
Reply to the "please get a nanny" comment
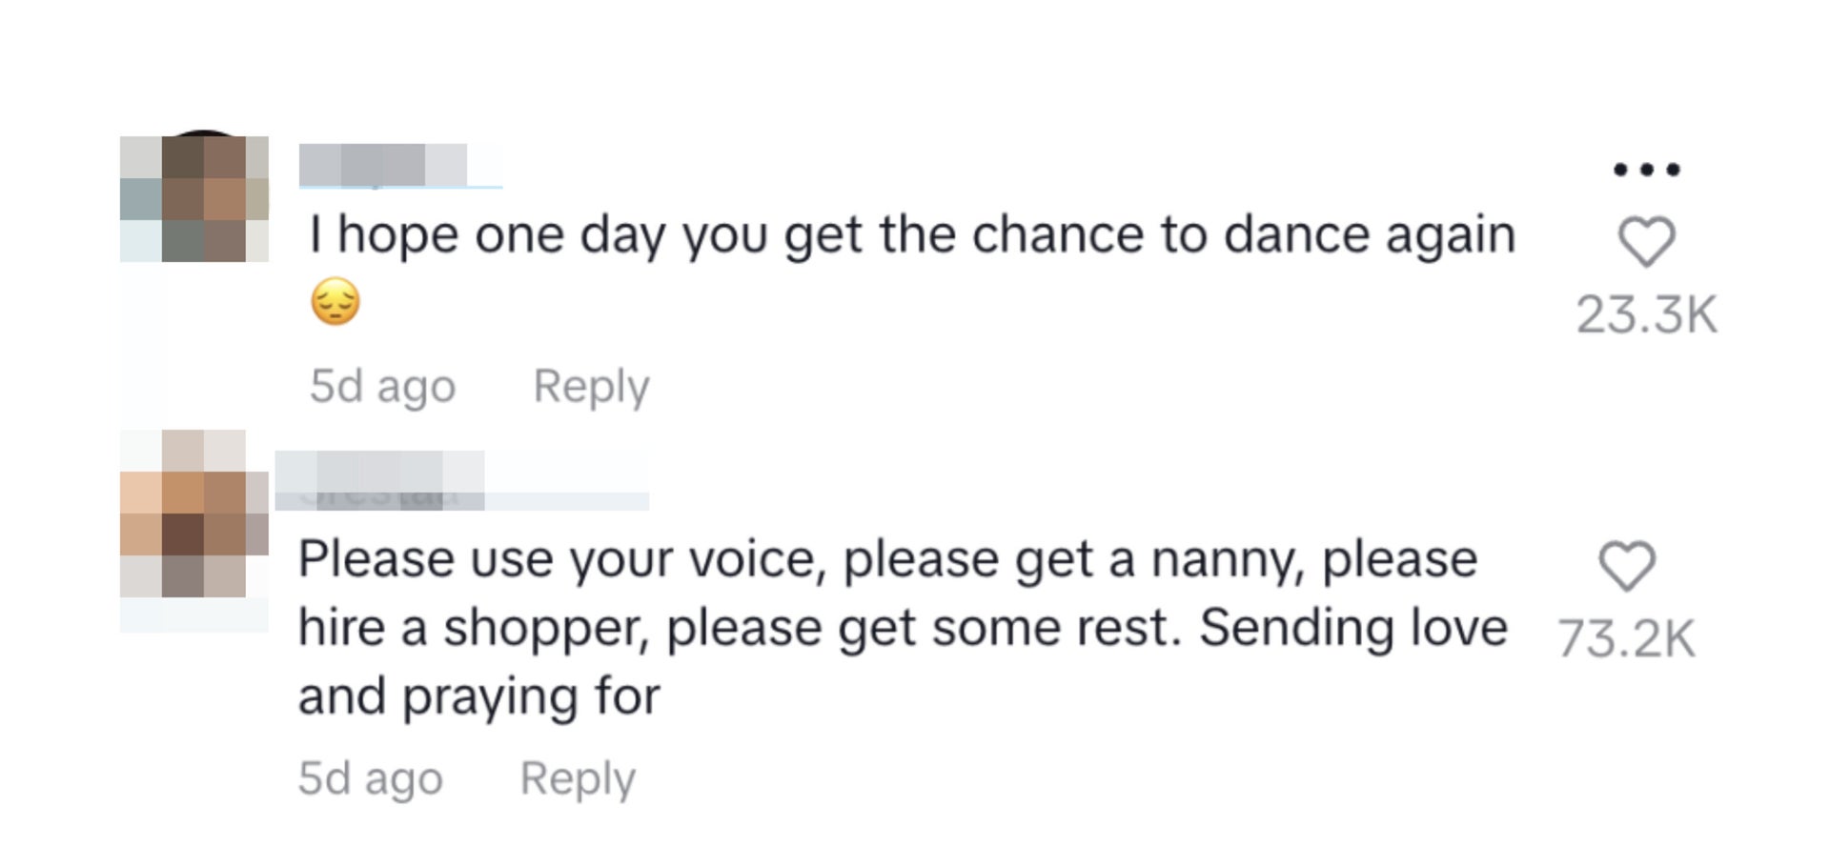click(x=578, y=778)
